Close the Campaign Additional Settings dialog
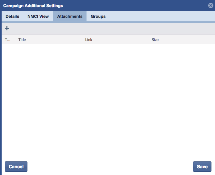Image resolution: width=215 pixels, height=175 pixels. (x=211, y=5)
